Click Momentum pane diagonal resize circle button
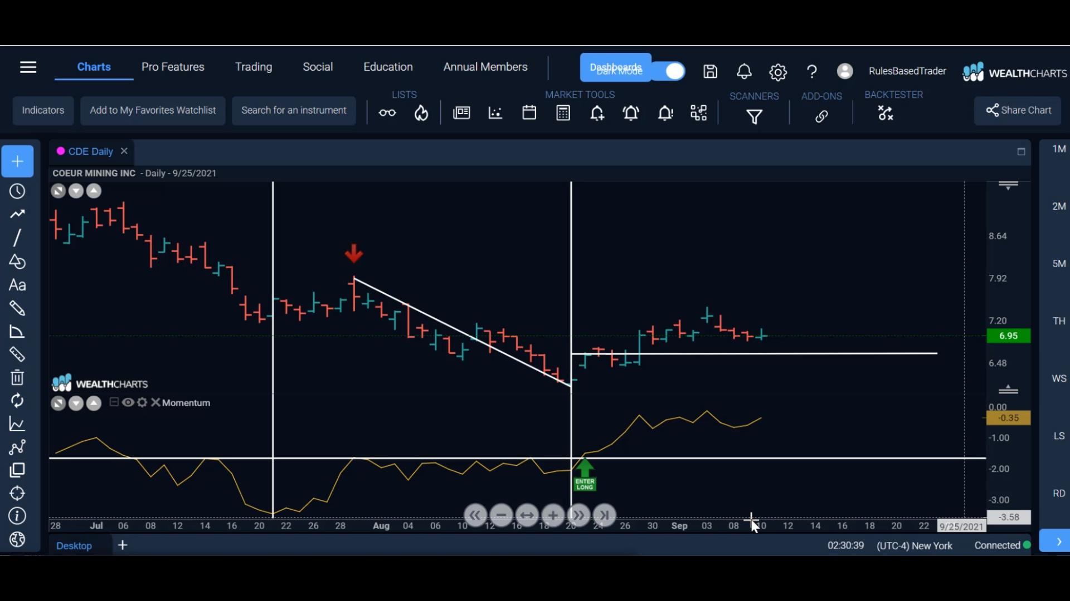 tap(58, 403)
